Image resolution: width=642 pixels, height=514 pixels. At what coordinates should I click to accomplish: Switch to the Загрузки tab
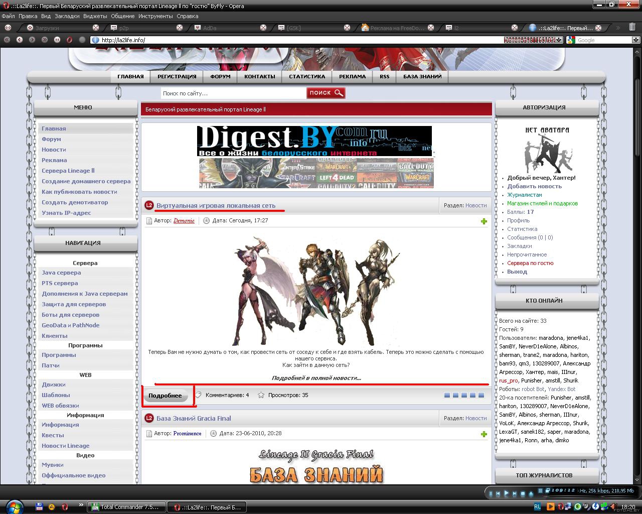[x=59, y=28]
